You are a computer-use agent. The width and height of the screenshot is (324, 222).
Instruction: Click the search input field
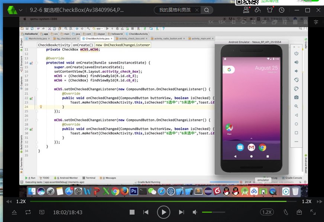(175, 10)
